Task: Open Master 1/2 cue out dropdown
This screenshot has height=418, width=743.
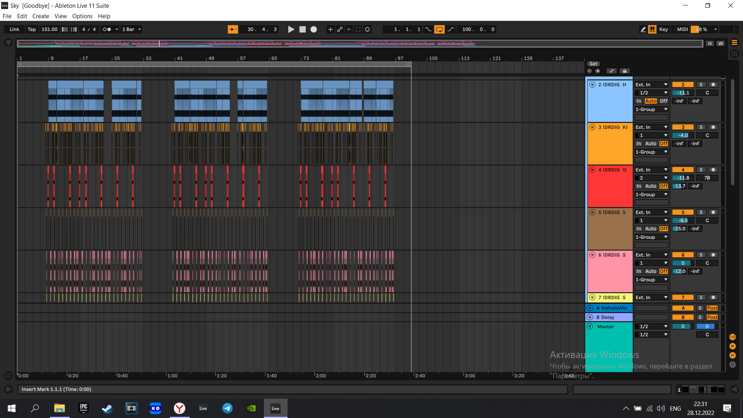Action: [x=651, y=326]
